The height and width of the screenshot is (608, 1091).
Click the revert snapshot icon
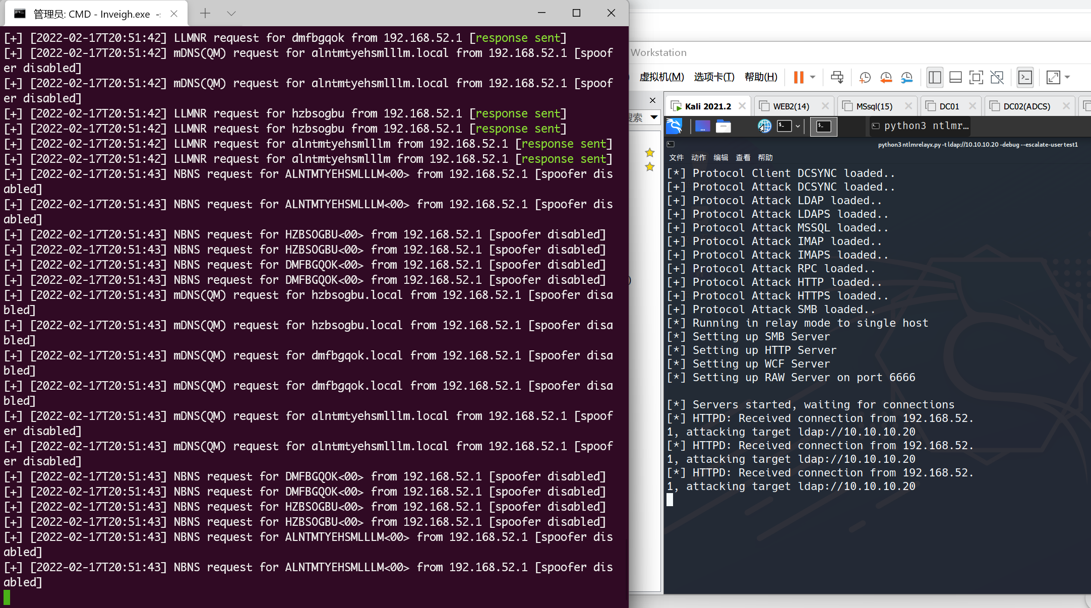click(x=886, y=77)
